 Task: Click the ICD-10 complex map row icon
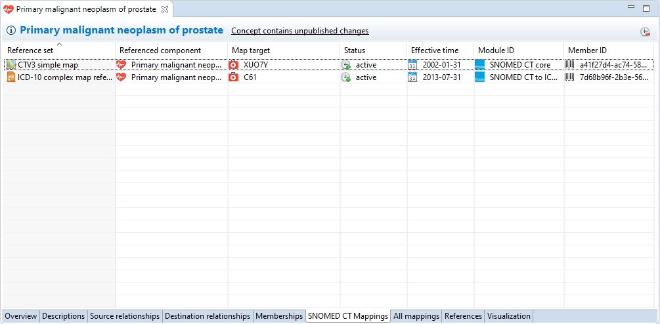pyautogui.click(x=11, y=77)
